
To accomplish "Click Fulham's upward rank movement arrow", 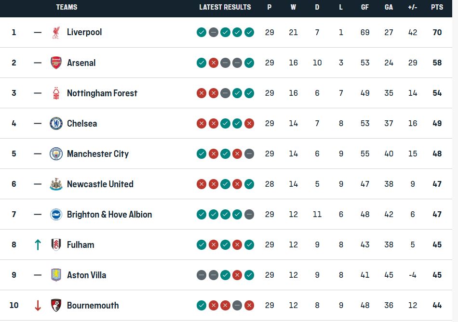I will tap(38, 245).
